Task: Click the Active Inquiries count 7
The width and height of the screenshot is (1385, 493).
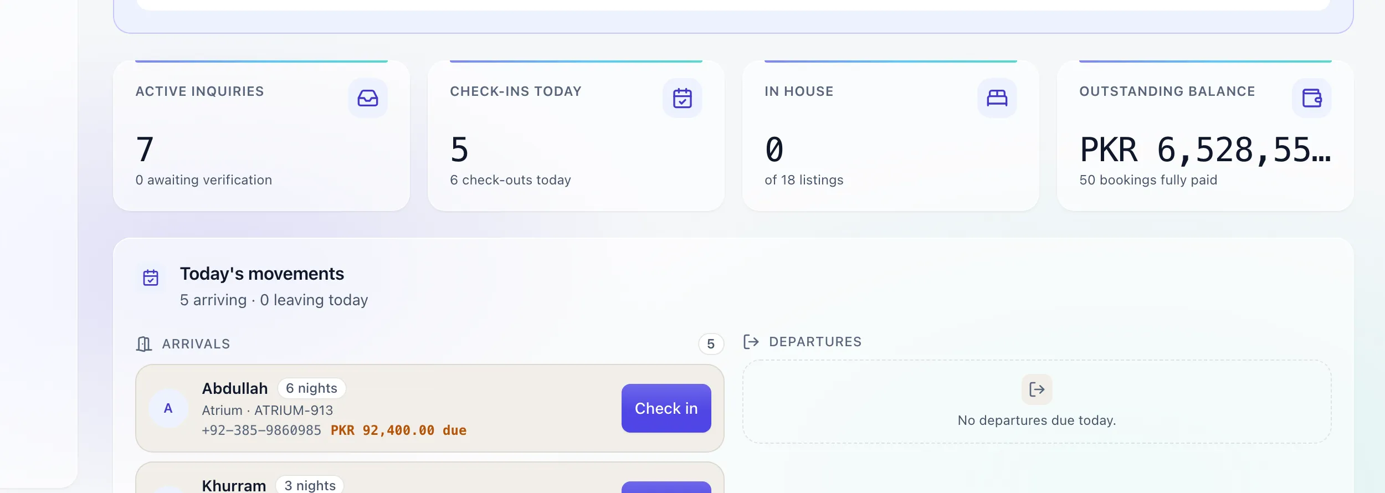Action: tap(145, 150)
